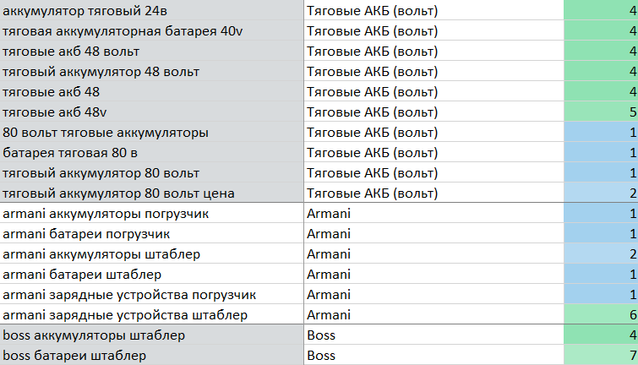
Task: Select the cell "boss батареи штаблер"
Action: 152,356
